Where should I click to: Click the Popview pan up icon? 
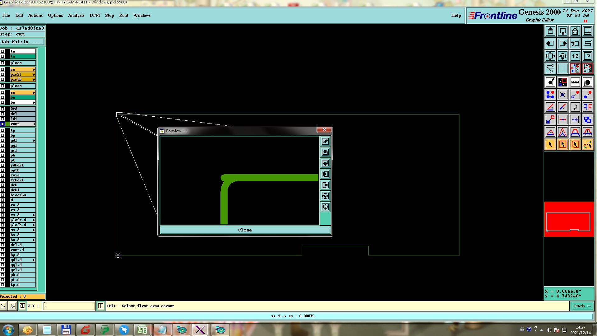325,152
